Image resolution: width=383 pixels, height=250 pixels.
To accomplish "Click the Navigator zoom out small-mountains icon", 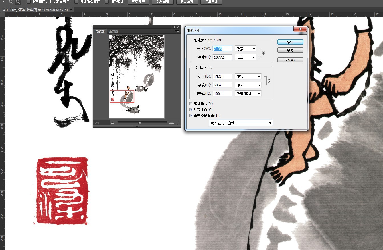I will tap(112, 123).
